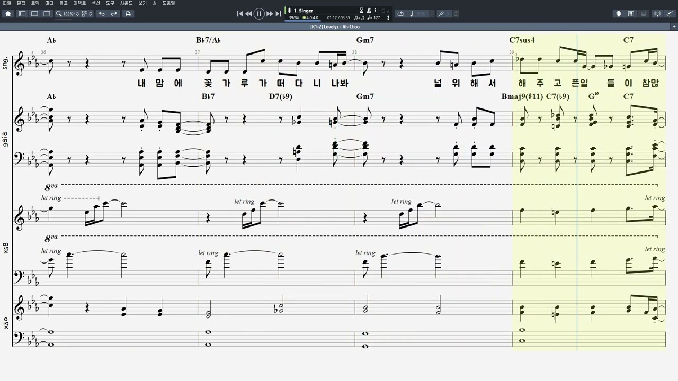Open the 사운드 menu
This screenshot has width=678, height=381.
point(127,3)
